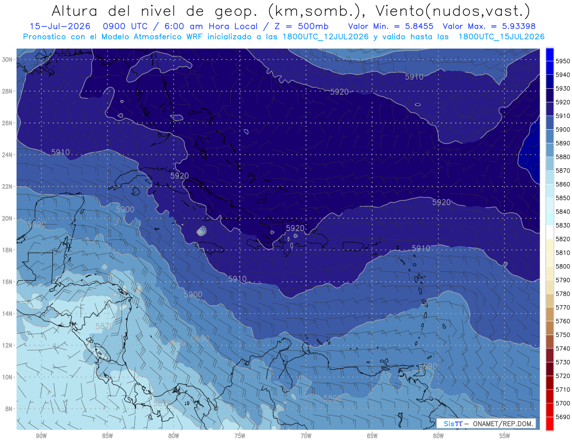
Task: Click the 85W longitude label
Action: 107,436
